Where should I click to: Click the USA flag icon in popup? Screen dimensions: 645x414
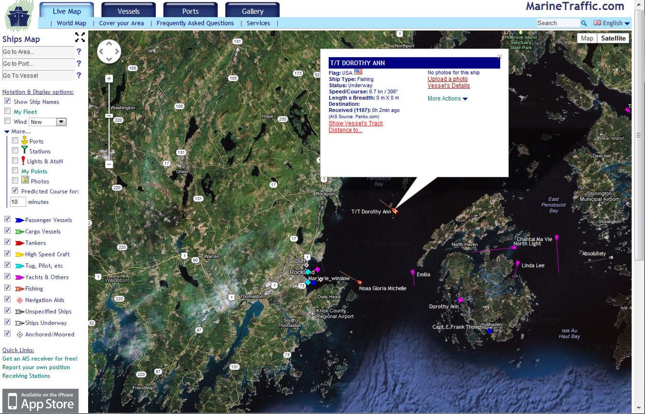point(358,72)
